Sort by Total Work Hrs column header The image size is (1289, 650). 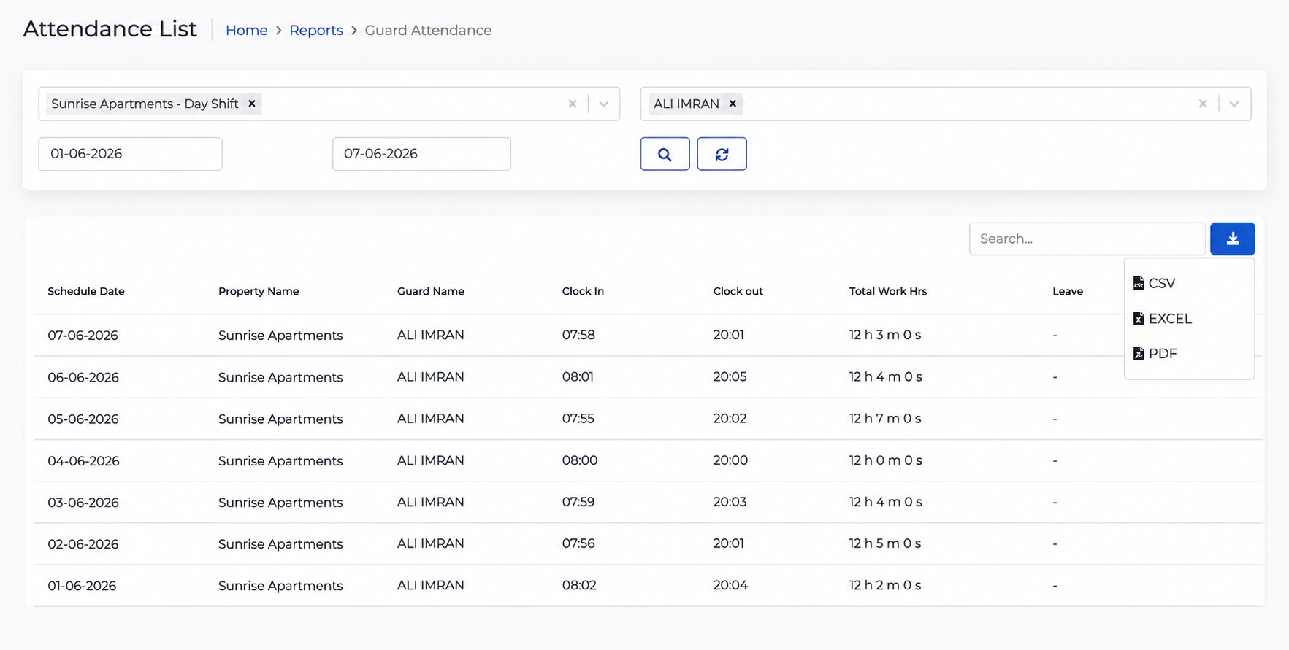click(888, 291)
